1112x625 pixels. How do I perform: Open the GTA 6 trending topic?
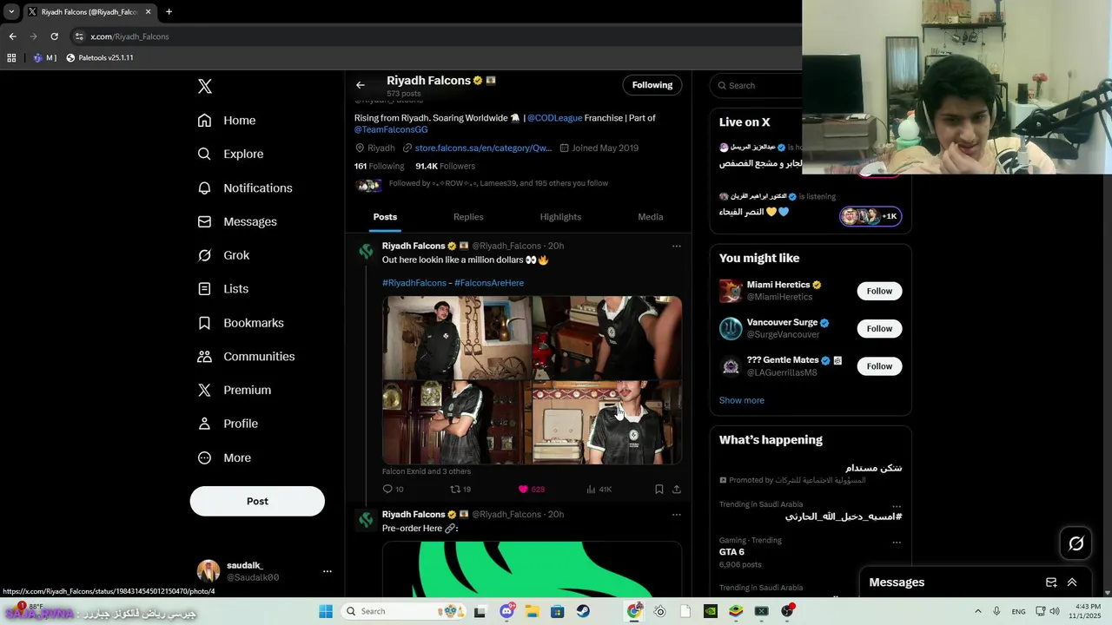point(731,552)
